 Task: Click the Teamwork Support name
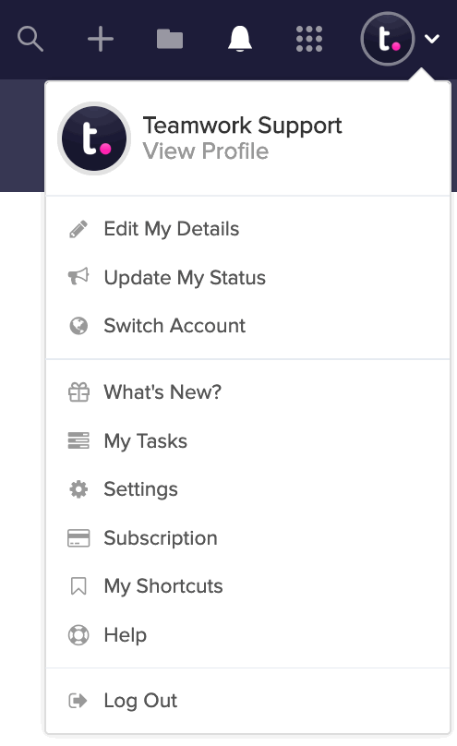click(x=242, y=126)
